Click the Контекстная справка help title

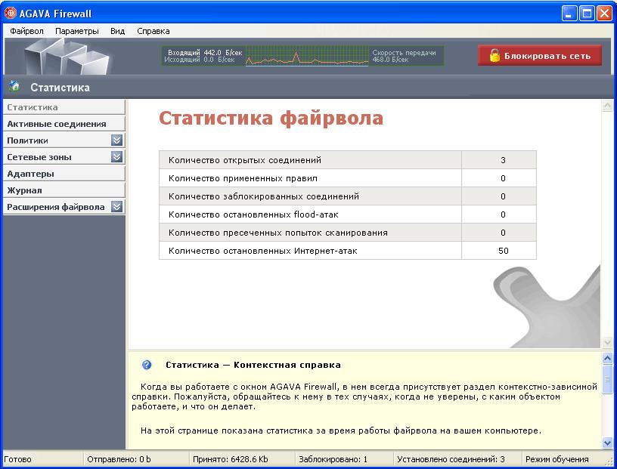point(253,365)
